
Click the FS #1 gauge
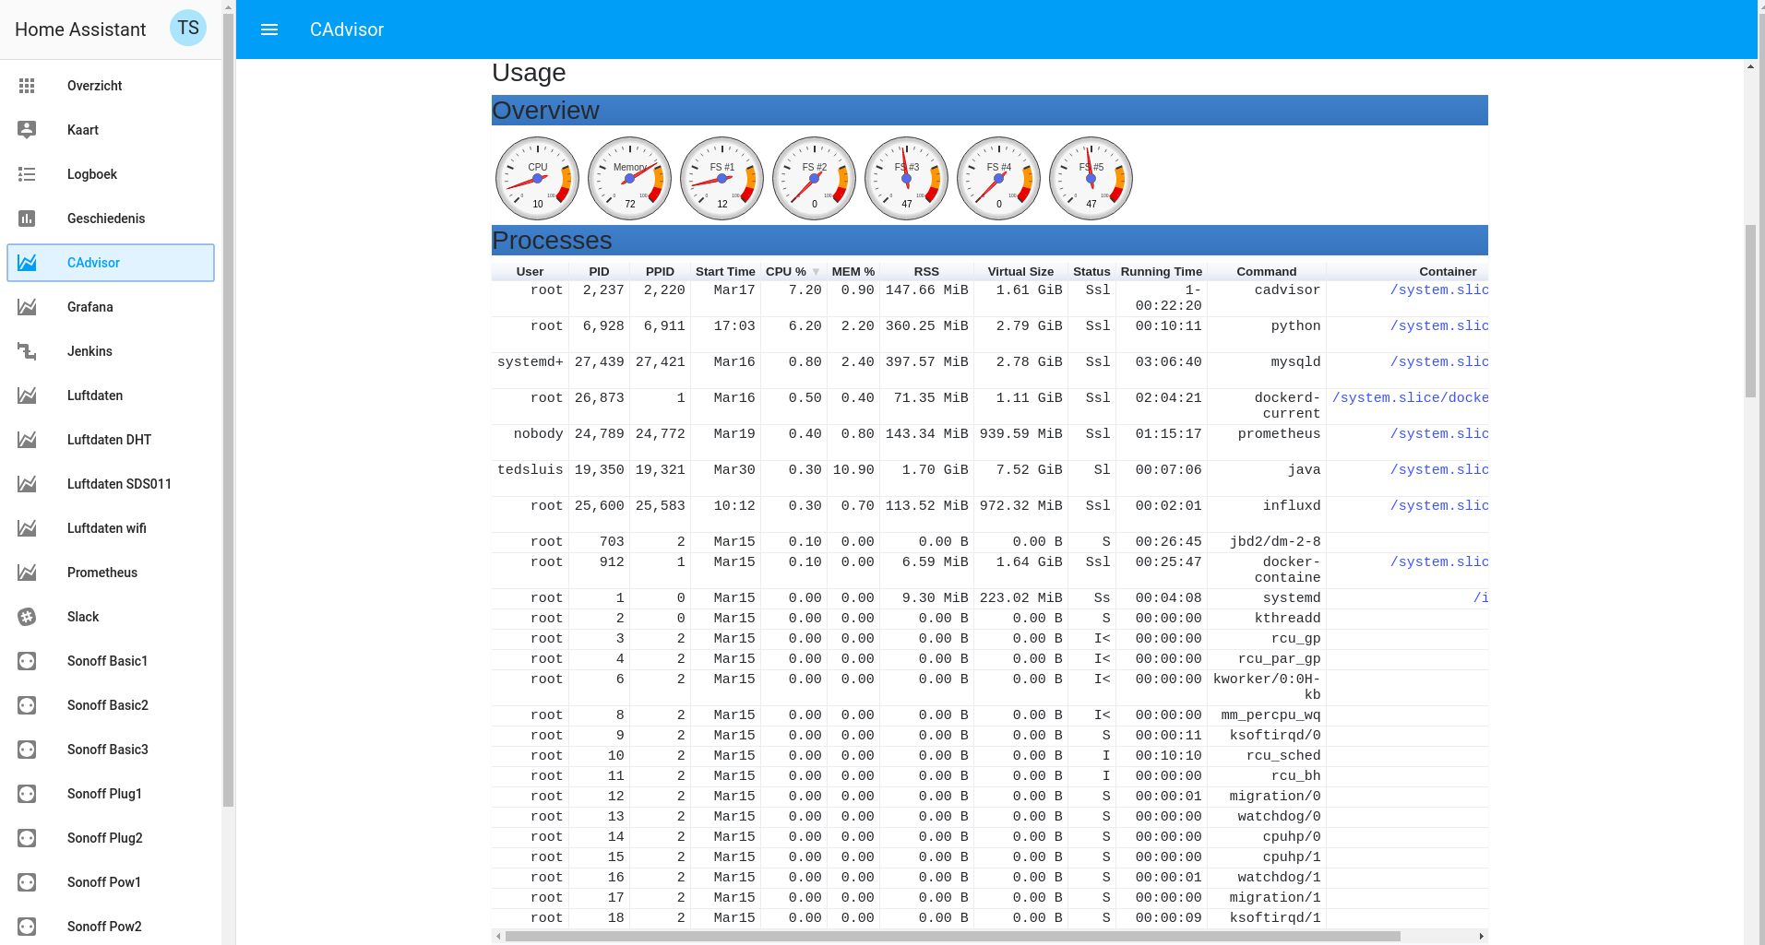pos(722,178)
